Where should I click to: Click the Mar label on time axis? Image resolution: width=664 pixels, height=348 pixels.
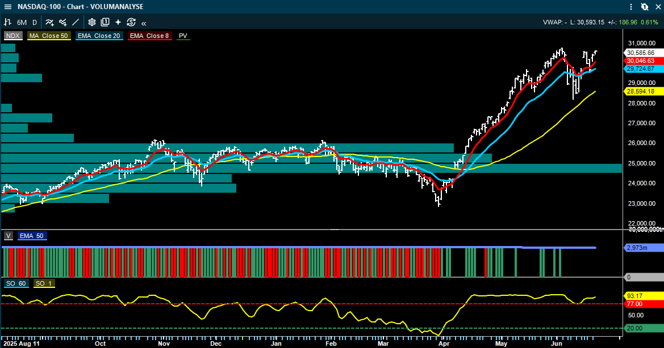(x=383, y=344)
